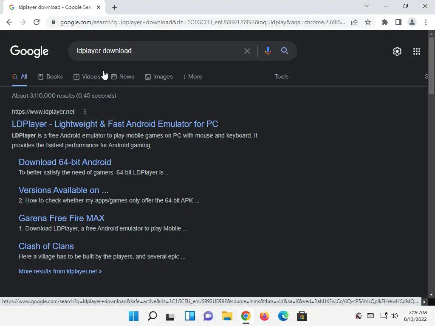435x326 pixels.
Task: Select the All results tab
Action: tap(20, 77)
